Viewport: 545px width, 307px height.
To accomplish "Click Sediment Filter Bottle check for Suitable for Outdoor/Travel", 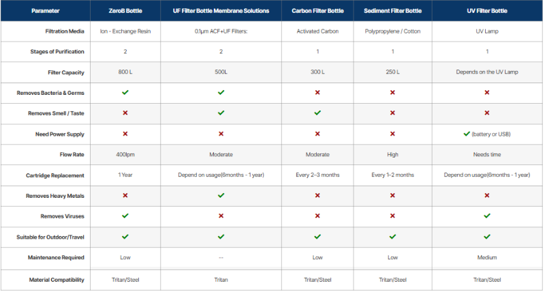I will pyautogui.click(x=392, y=237).
